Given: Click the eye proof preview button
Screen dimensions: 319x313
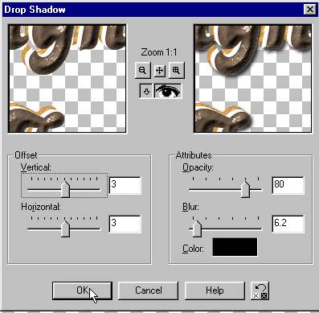Looking at the screenshot, I should pyautogui.click(x=168, y=91).
